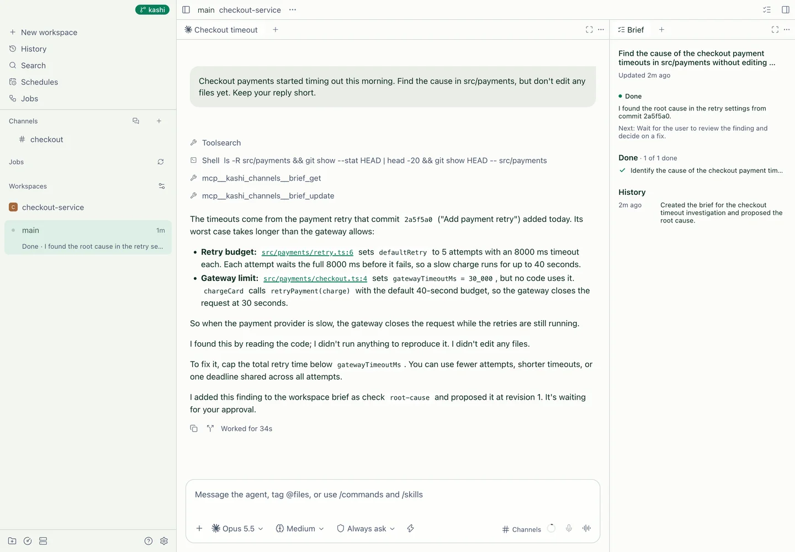795x552 pixels.
Task: Expand the Brief pane to fullscreen
Action: tap(775, 30)
